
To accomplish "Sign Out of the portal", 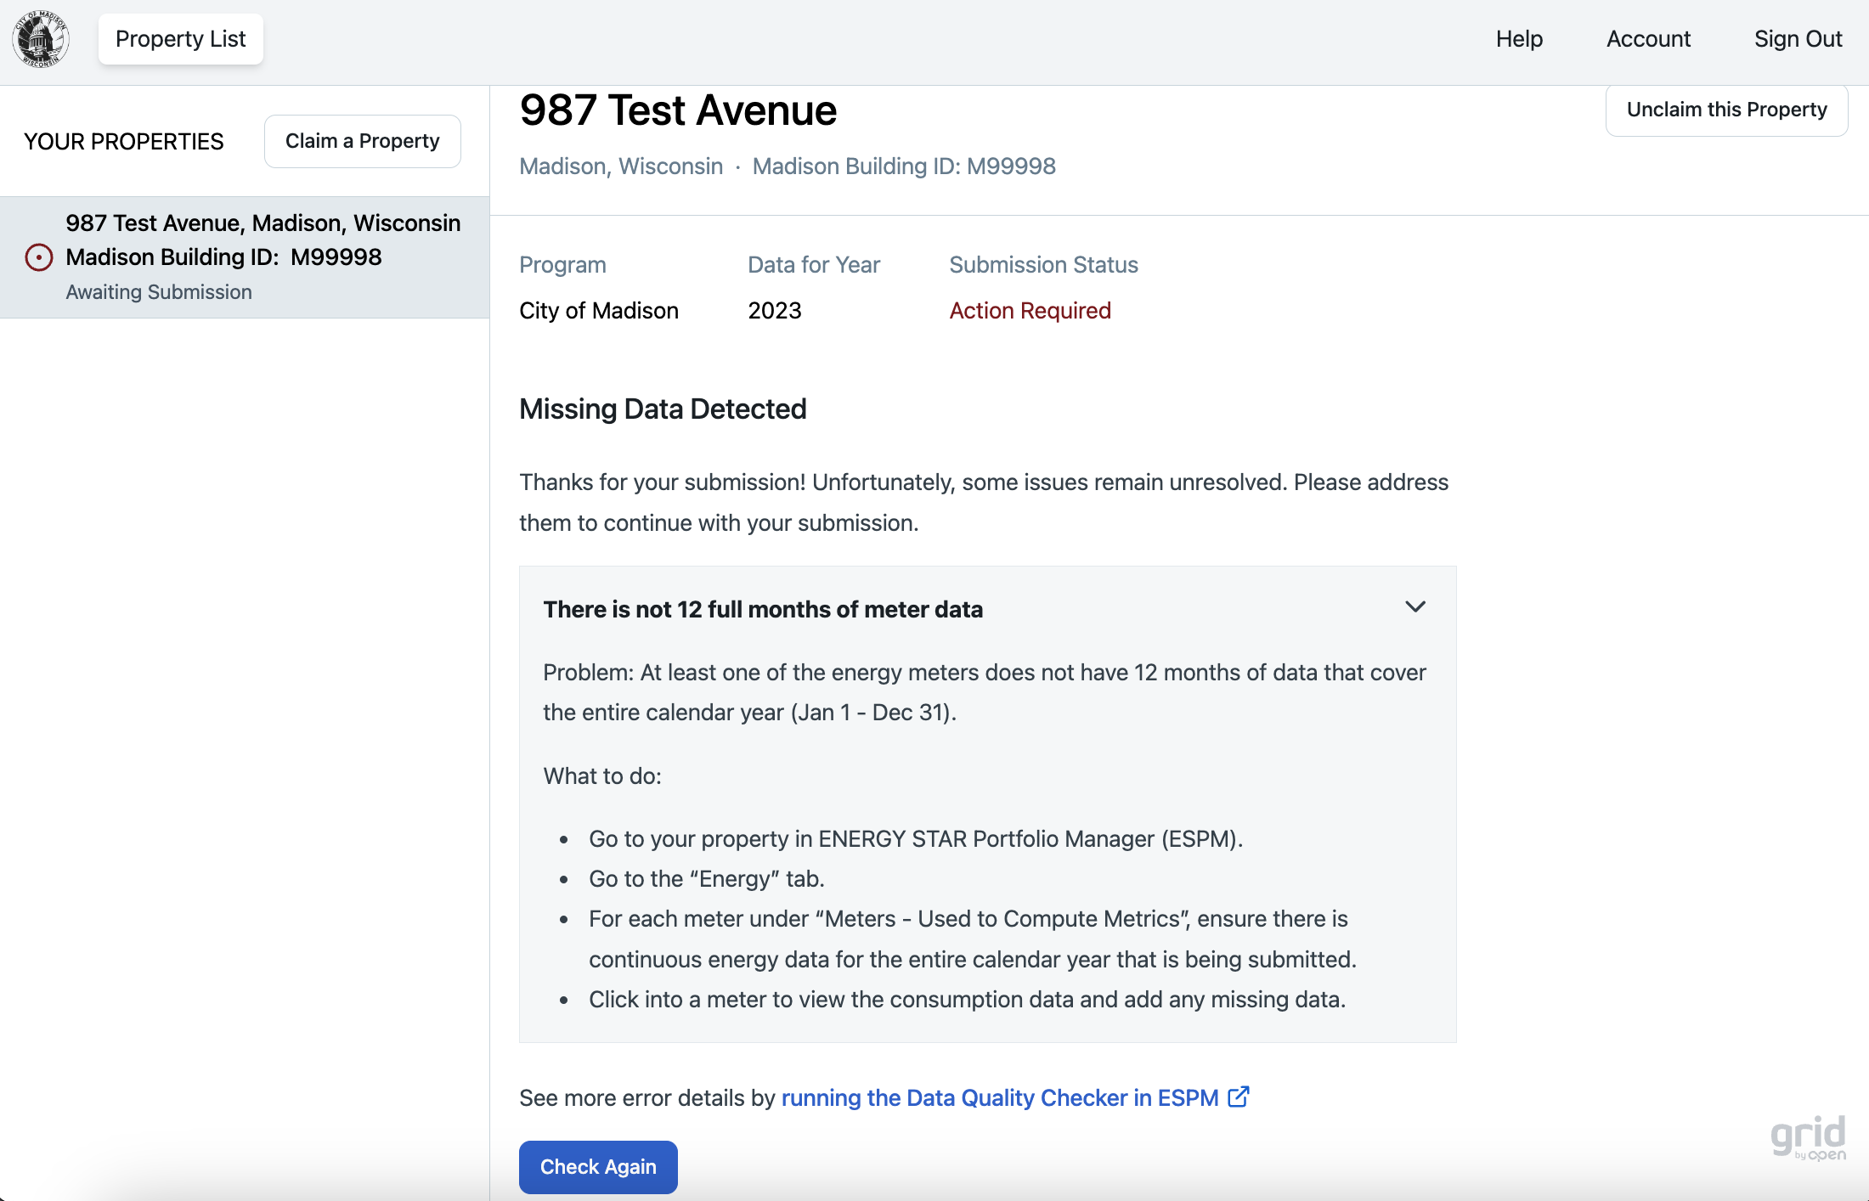I will (x=1798, y=39).
